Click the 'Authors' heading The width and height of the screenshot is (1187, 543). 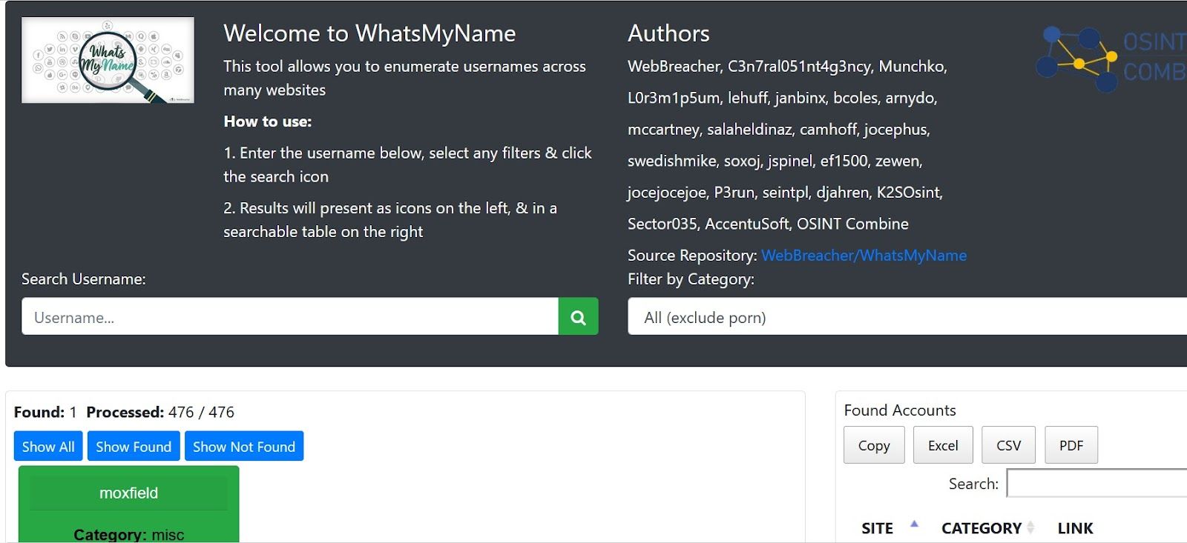(x=668, y=33)
